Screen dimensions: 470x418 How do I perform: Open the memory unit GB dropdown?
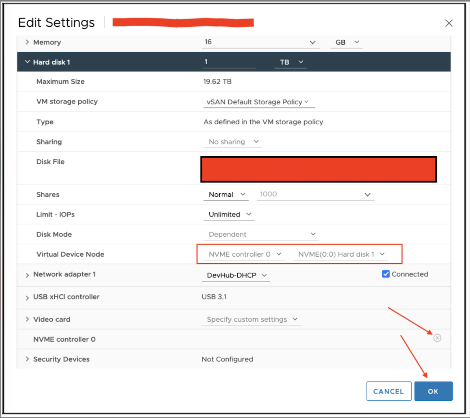346,42
